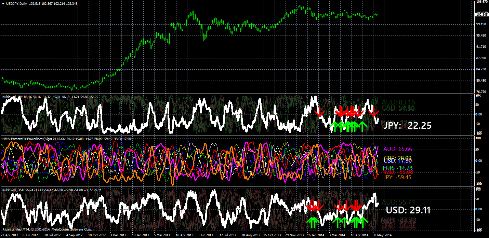
Task: Click the 106.670 price scale label
Action: (482, 2)
